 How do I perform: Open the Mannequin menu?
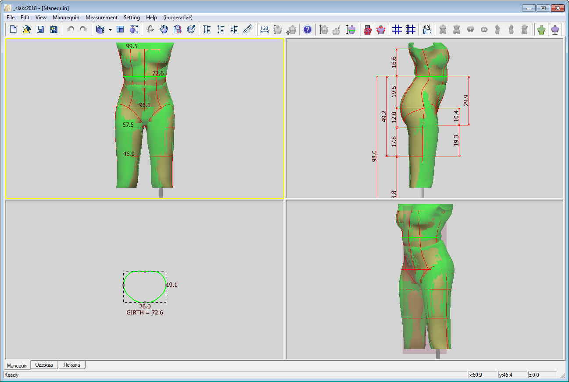pos(66,18)
